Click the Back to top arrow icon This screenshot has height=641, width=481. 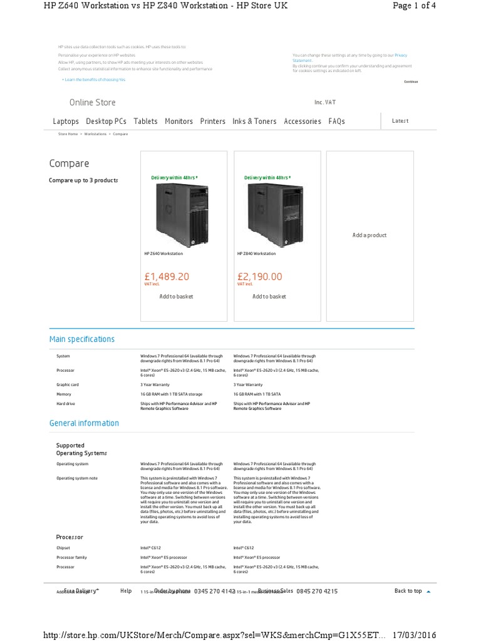[428, 592]
